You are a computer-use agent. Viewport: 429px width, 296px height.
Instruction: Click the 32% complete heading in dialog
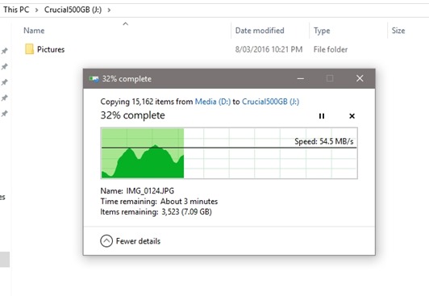(x=133, y=115)
